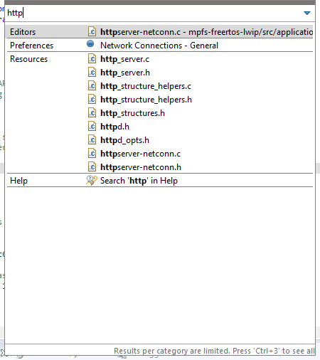Click the C file icon beside http_server.c

coord(92,59)
